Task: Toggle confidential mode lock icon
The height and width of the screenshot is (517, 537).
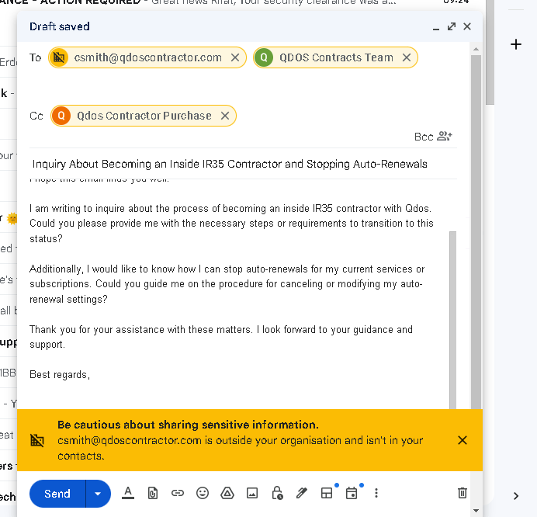Action: tap(277, 493)
